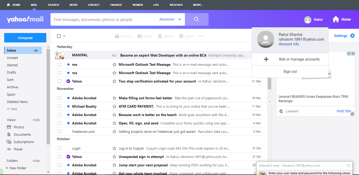359x175 pixels.
Task: Expand the right pane chevron arrow
Action: 269,102
